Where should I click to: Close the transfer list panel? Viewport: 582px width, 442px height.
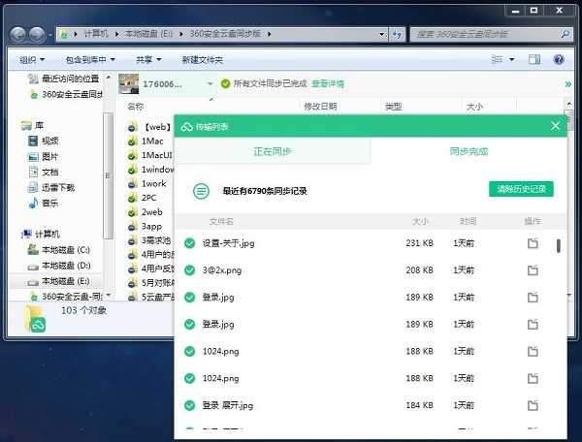[555, 126]
